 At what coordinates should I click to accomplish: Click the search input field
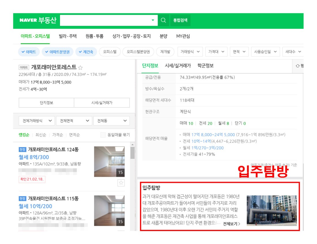(109, 20)
